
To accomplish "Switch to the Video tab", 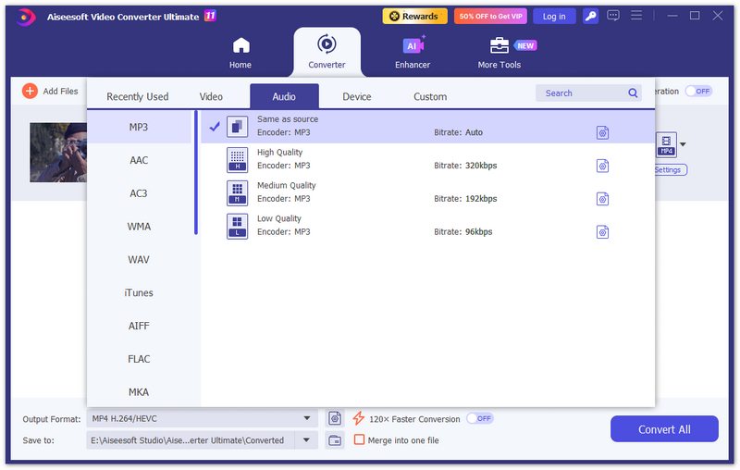I will point(211,97).
